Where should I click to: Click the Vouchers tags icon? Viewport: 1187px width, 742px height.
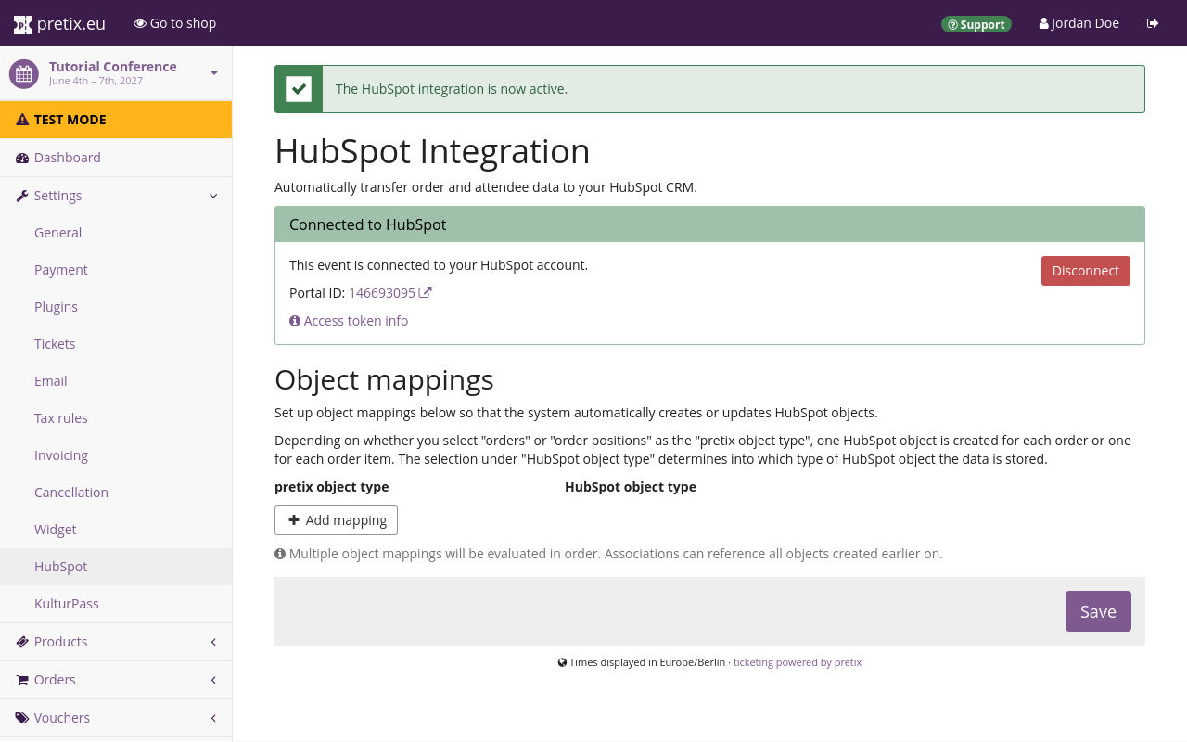[22, 718]
